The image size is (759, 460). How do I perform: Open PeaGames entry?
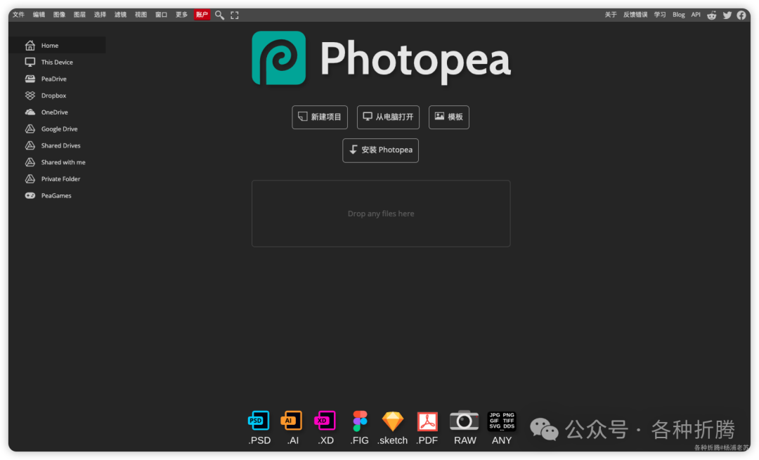(57, 195)
